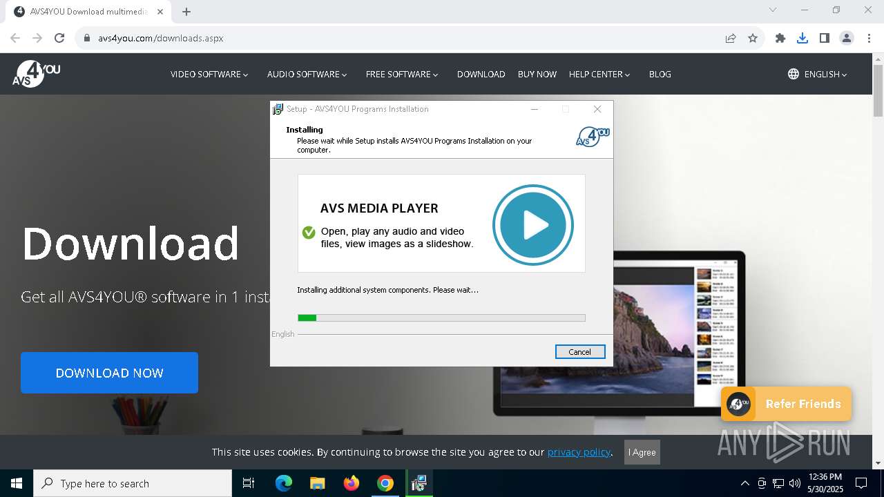Image resolution: width=884 pixels, height=497 pixels.
Task: Launch Firefox from the taskbar
Action: click(352, 483)
